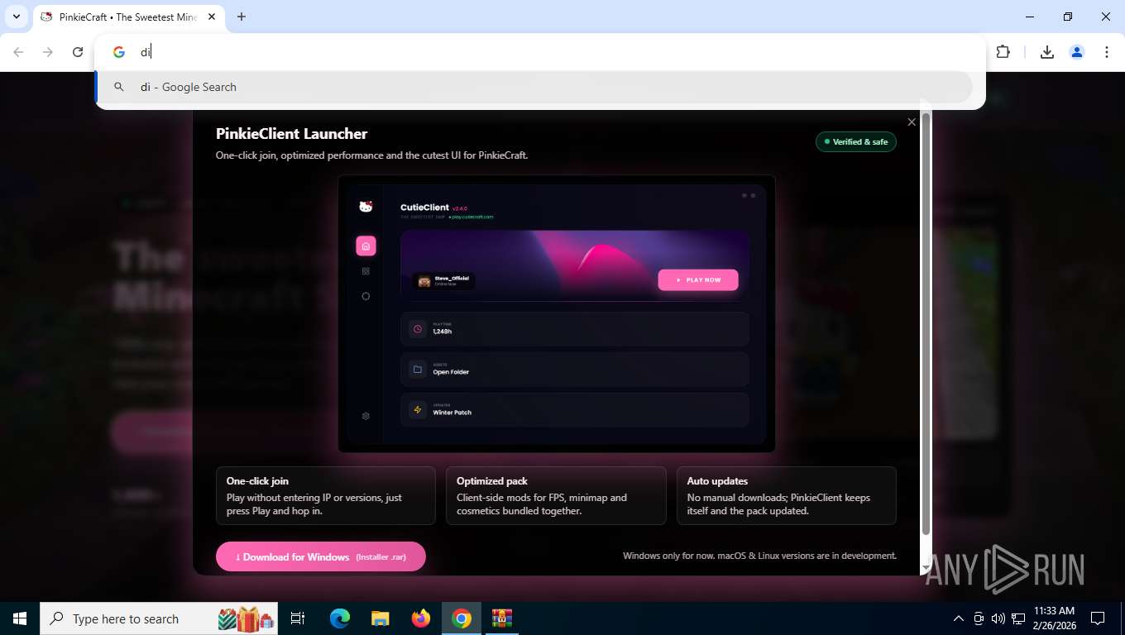The height and width of the screenshot is (635, 1125).
Task: Click the volume icon in system tray
Action: click(998, 618)
